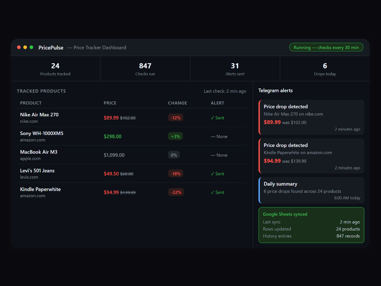Viewport: 381px width, 286px height.
Task: Open the Drops today stat card
Action: pyautogui.click(x=325, y=69)
